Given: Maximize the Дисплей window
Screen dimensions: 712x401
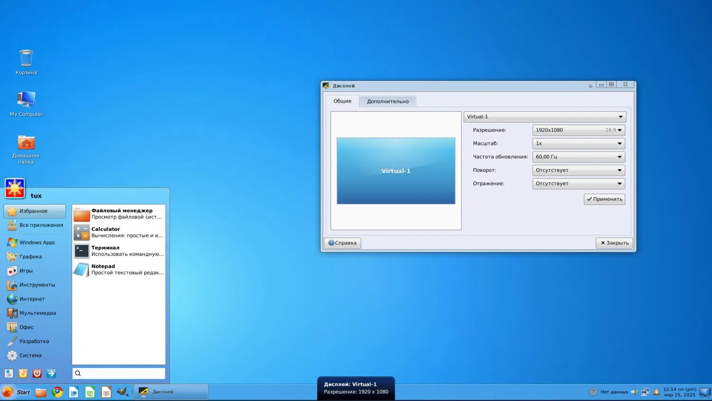Looking at the screenshot, I should (611, 85).
